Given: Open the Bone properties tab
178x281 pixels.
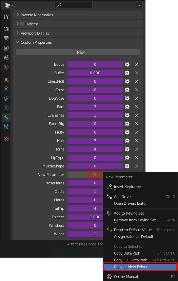Looking at the screenshot, I should pyautogui.click(x=6, y=117).
